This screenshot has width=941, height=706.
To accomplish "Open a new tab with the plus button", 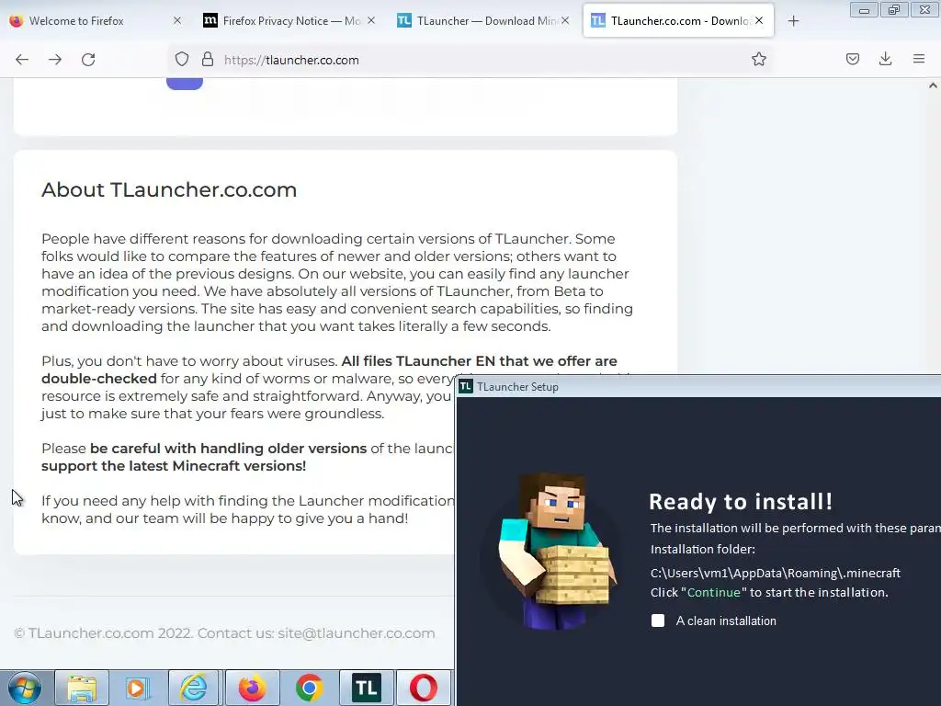I will 793,21.
